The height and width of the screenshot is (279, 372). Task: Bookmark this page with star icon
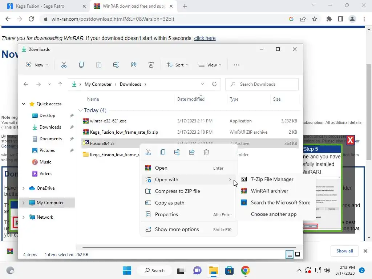[315, 19]
